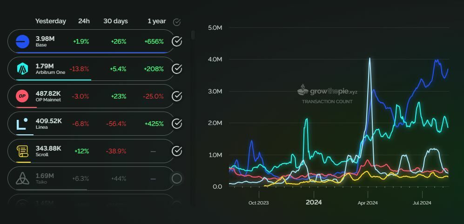This screenshot has width=464, height=224.
Task: Sort by the 30 days column header
Action: pos(115,21)
